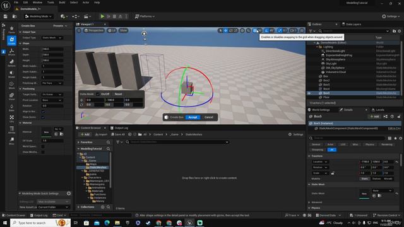
Task: Accept the Create Box tool
Action: point(193,117)
